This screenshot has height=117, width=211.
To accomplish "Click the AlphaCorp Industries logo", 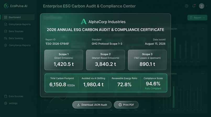I will 84,22.
